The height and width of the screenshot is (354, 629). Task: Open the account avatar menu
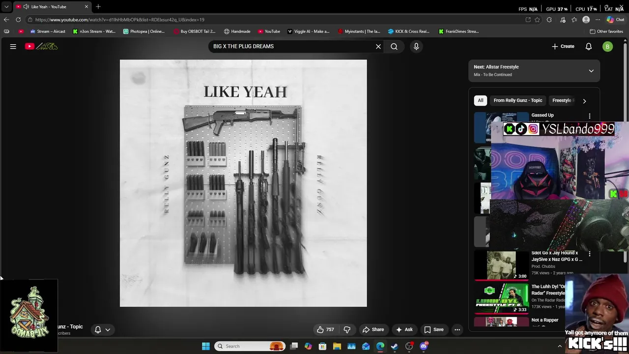(x=608, y=46)
